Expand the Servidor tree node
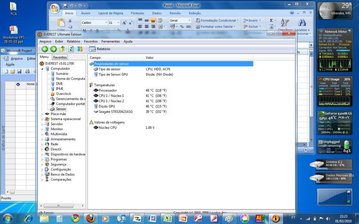 point(42,124)
